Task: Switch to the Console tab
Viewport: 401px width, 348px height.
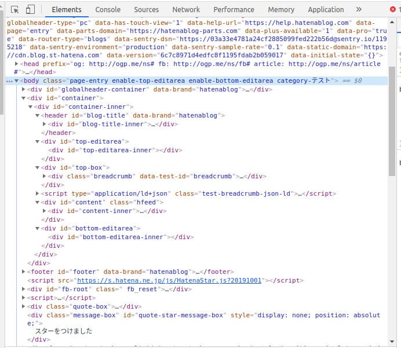Action: 108,9
